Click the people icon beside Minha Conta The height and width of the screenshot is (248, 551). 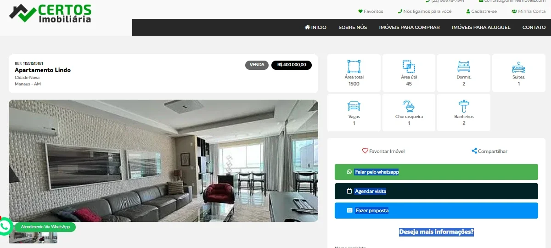[514, 11]
